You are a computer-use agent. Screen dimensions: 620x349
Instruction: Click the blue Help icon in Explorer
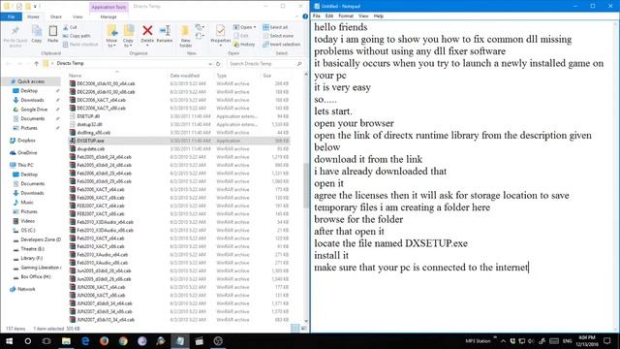[305, 16]
